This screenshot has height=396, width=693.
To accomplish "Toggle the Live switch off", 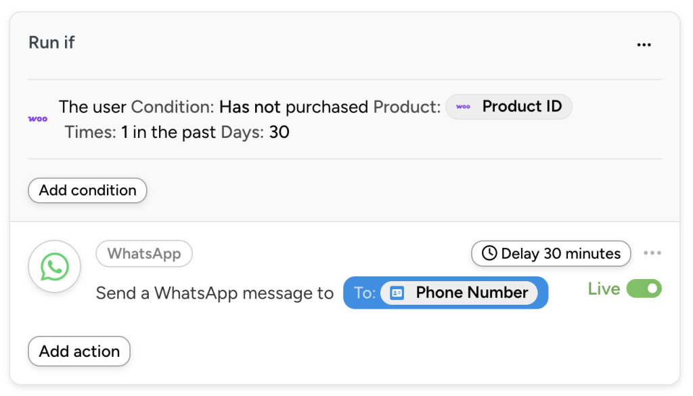I will pyautogui.click(x=645, y=289).
